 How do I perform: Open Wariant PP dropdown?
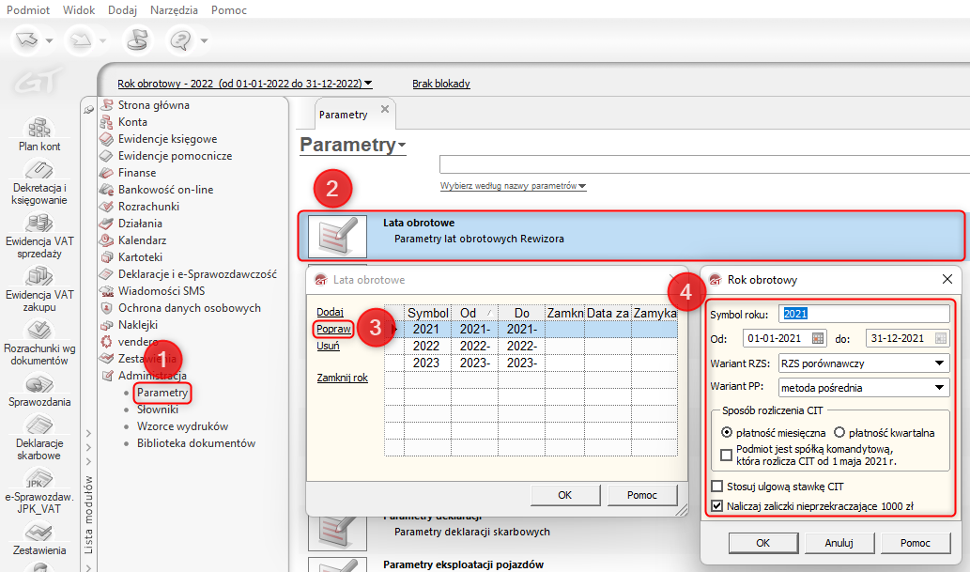pos(939,388)
